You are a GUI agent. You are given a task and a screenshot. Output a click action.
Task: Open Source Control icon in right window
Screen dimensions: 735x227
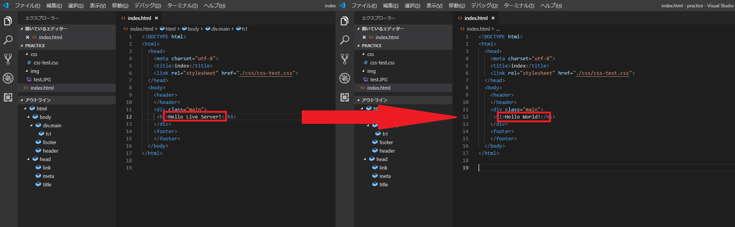coord(345,59)
